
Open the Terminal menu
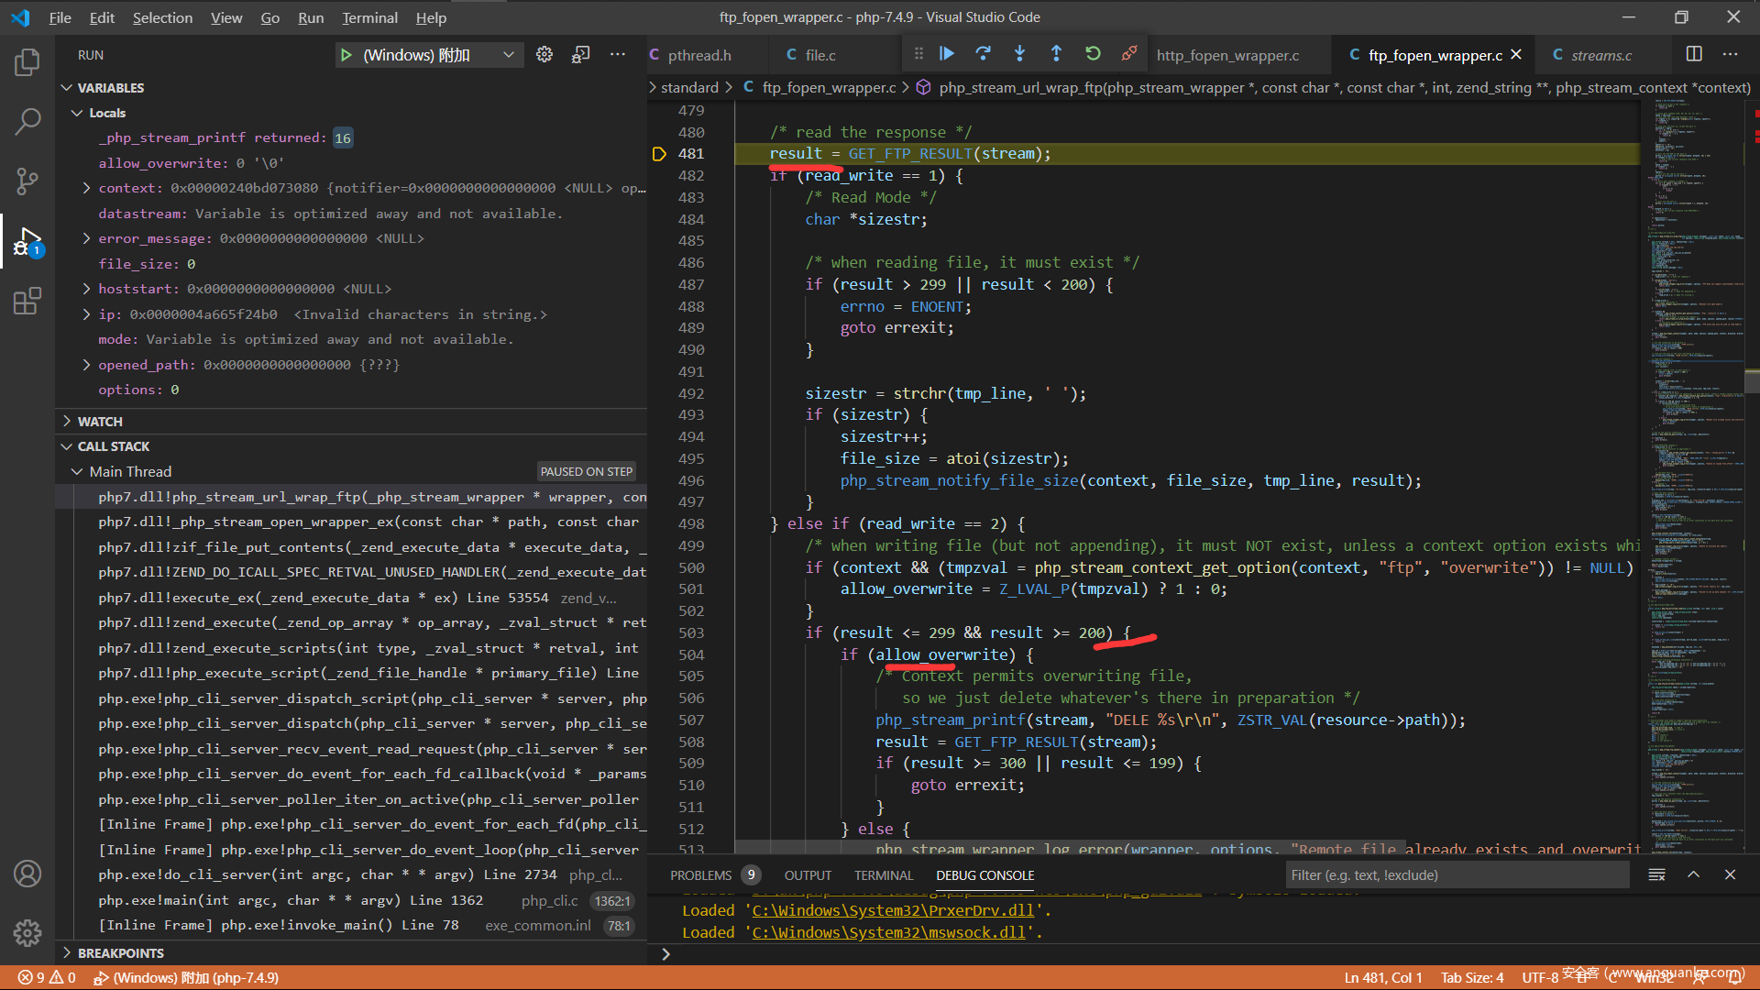369,17
